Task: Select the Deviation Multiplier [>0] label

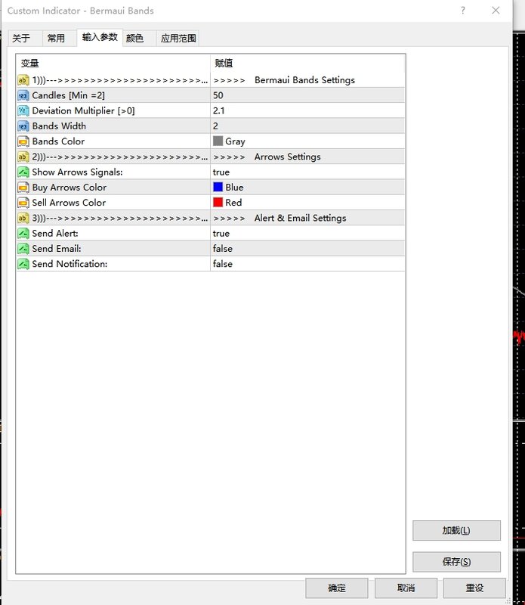Action: click(83, 110)
